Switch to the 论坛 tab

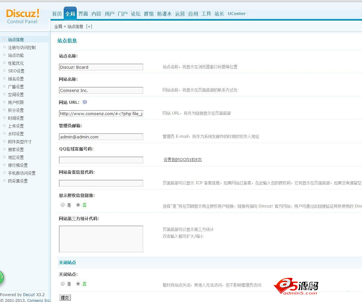coord(136,14)
